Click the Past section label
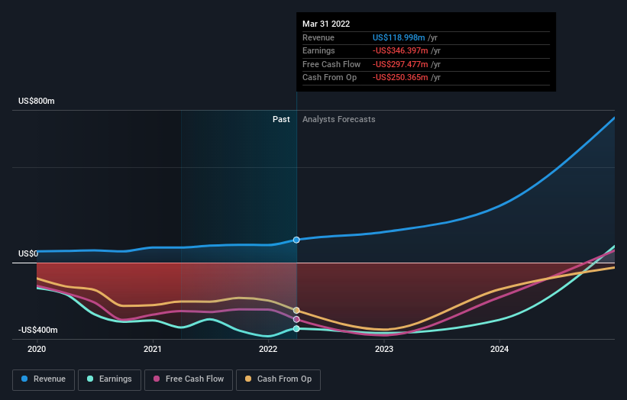This screenshot has height=400, width=627. [x=281, y=120]
